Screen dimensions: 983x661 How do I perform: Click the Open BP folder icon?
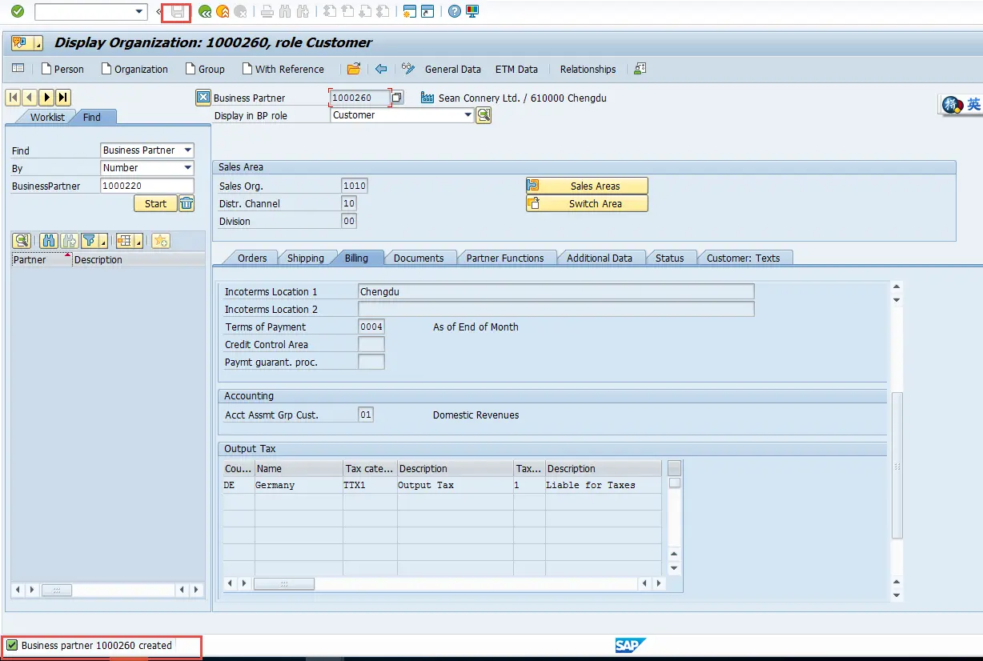pos(354,69)
